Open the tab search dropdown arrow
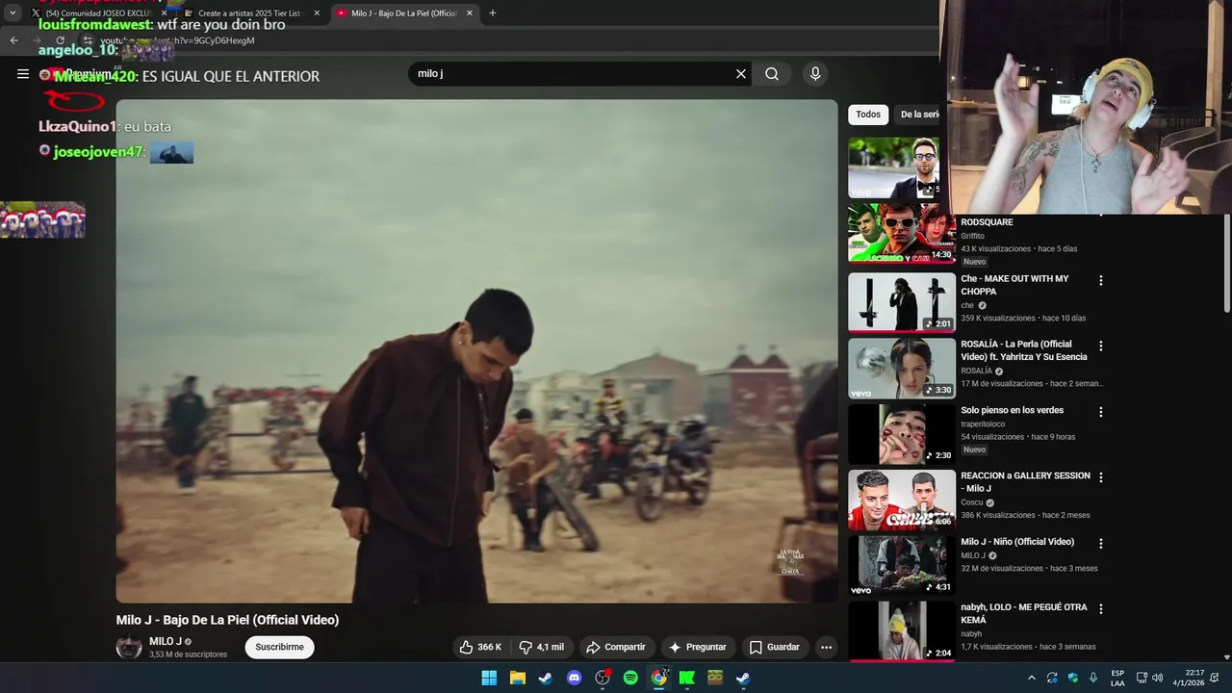The width and height of the screenshot is (1232, 693). pos(13,13)
